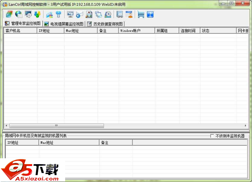Screen dimensions: 252x182
Task: Click the scrollbar right arrow
Action: pyautogui.click(x=245, y=126)
